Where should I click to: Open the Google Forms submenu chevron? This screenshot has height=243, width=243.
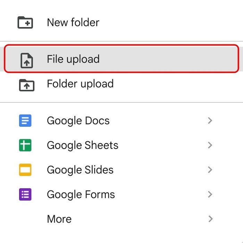click(210, 195)
